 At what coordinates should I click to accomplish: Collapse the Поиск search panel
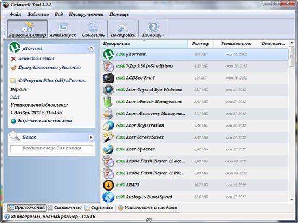click(91, 137)
